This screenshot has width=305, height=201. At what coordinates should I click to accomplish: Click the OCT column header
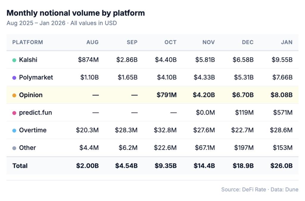(x=170, y=42)
